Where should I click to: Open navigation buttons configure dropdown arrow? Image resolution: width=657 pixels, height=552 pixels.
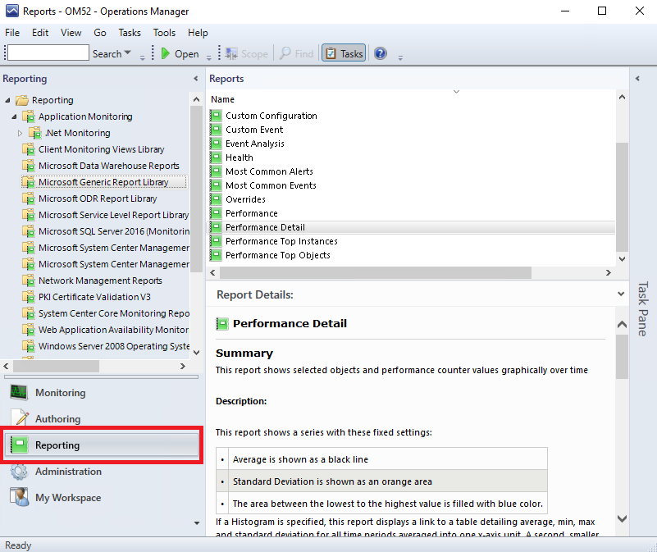click(197, 523)
